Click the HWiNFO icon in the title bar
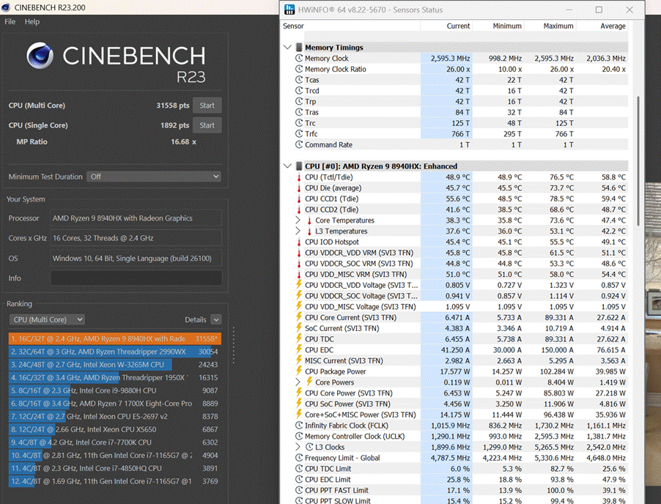This screenshot has height=504, width=661. tap(289, 10)
